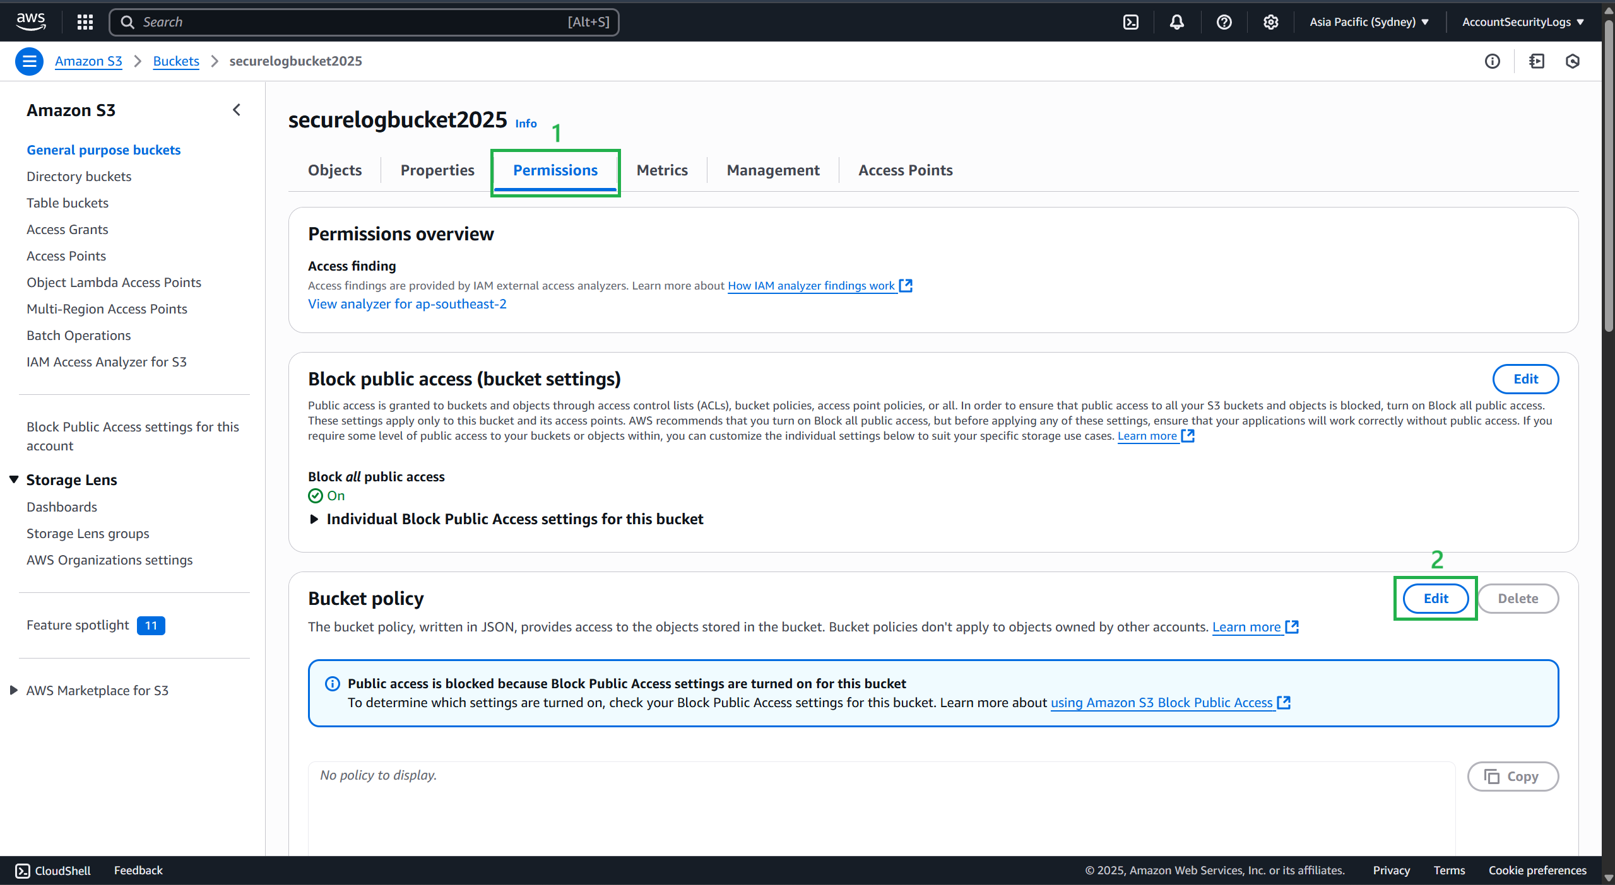
Task: Expand AWS Marketplace for S3 section
Action: [x=14, y=690]
